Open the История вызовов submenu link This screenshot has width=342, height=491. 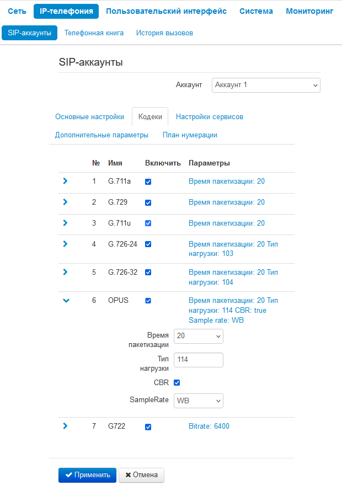click(164, 33)
